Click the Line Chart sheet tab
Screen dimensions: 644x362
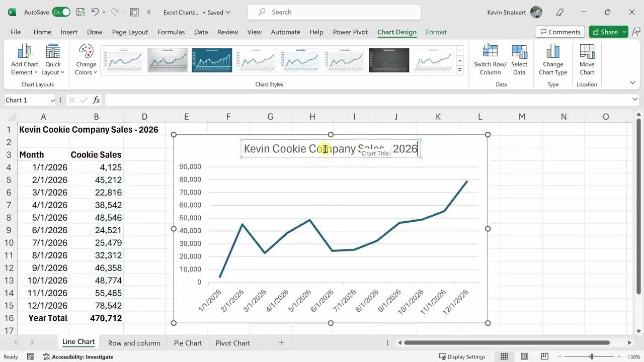[x=78, y=342]
